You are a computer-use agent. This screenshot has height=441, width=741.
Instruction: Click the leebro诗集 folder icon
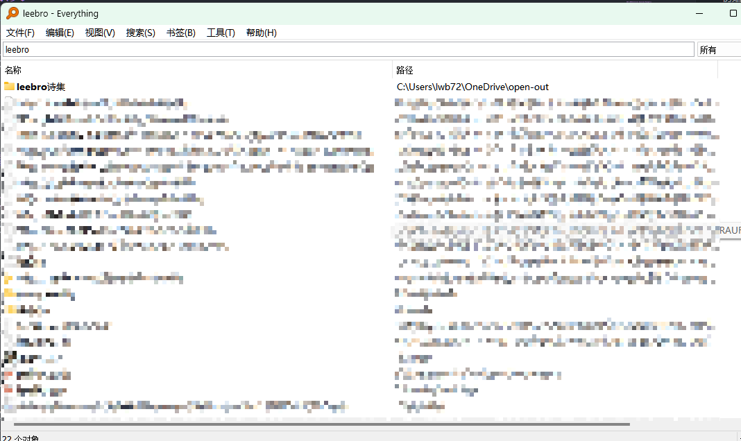[10, 86]
